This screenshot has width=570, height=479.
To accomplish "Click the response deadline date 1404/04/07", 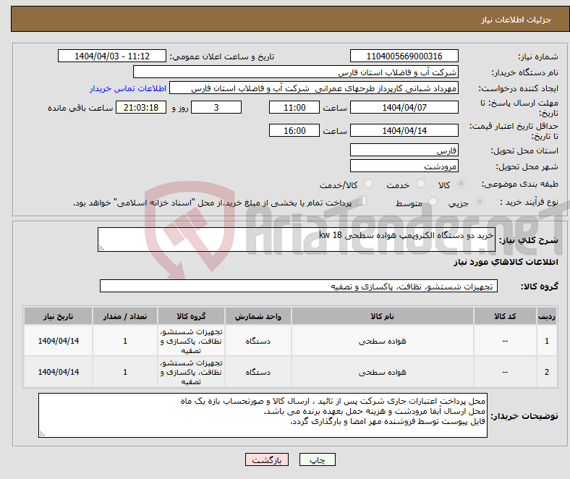I will pos(404,107).
